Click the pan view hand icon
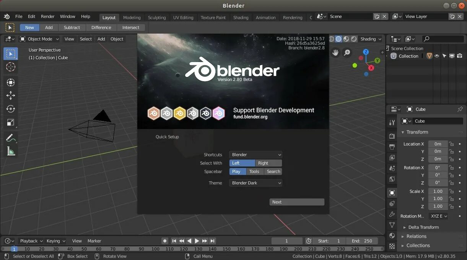Image resolution: width=467 pixels, height=260 pixels. point(335,53)
